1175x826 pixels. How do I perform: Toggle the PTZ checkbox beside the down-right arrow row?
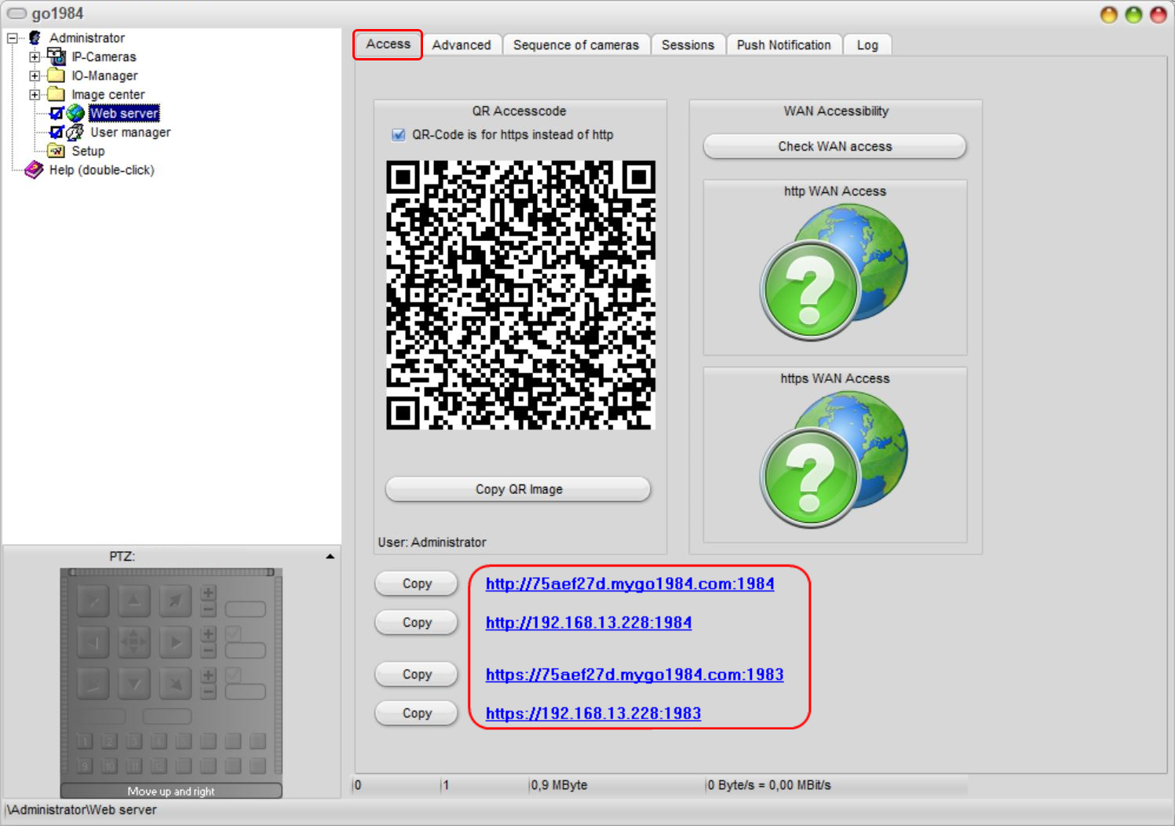[233, 674]
